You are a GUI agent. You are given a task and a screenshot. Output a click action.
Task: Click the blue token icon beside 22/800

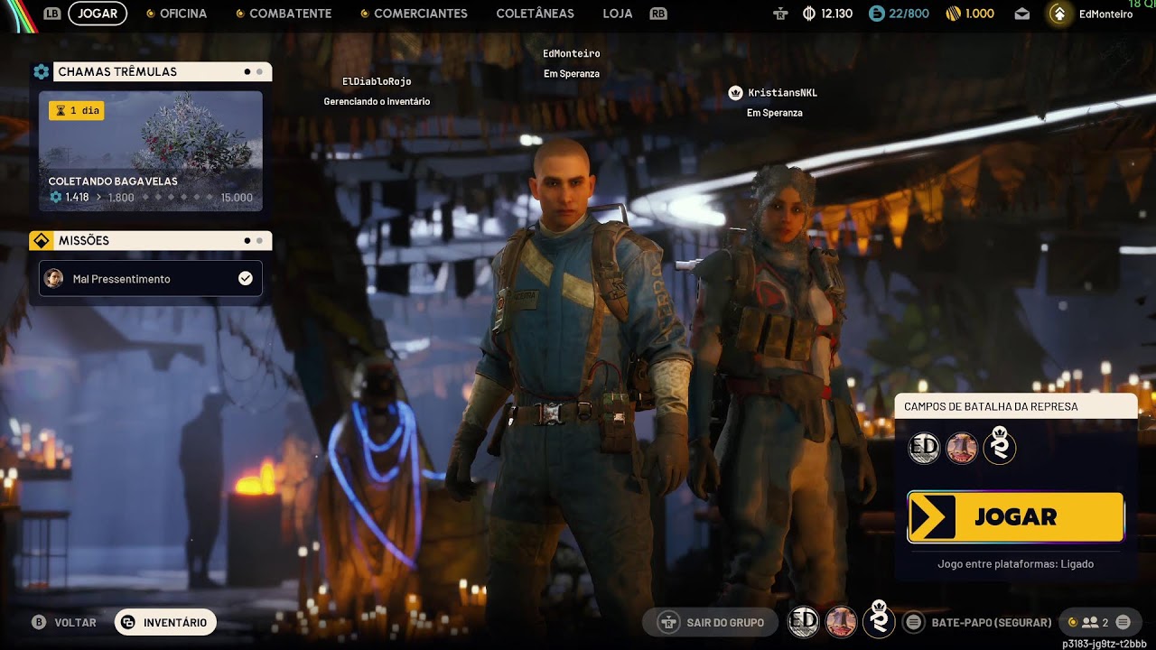(x=876, y=14)
